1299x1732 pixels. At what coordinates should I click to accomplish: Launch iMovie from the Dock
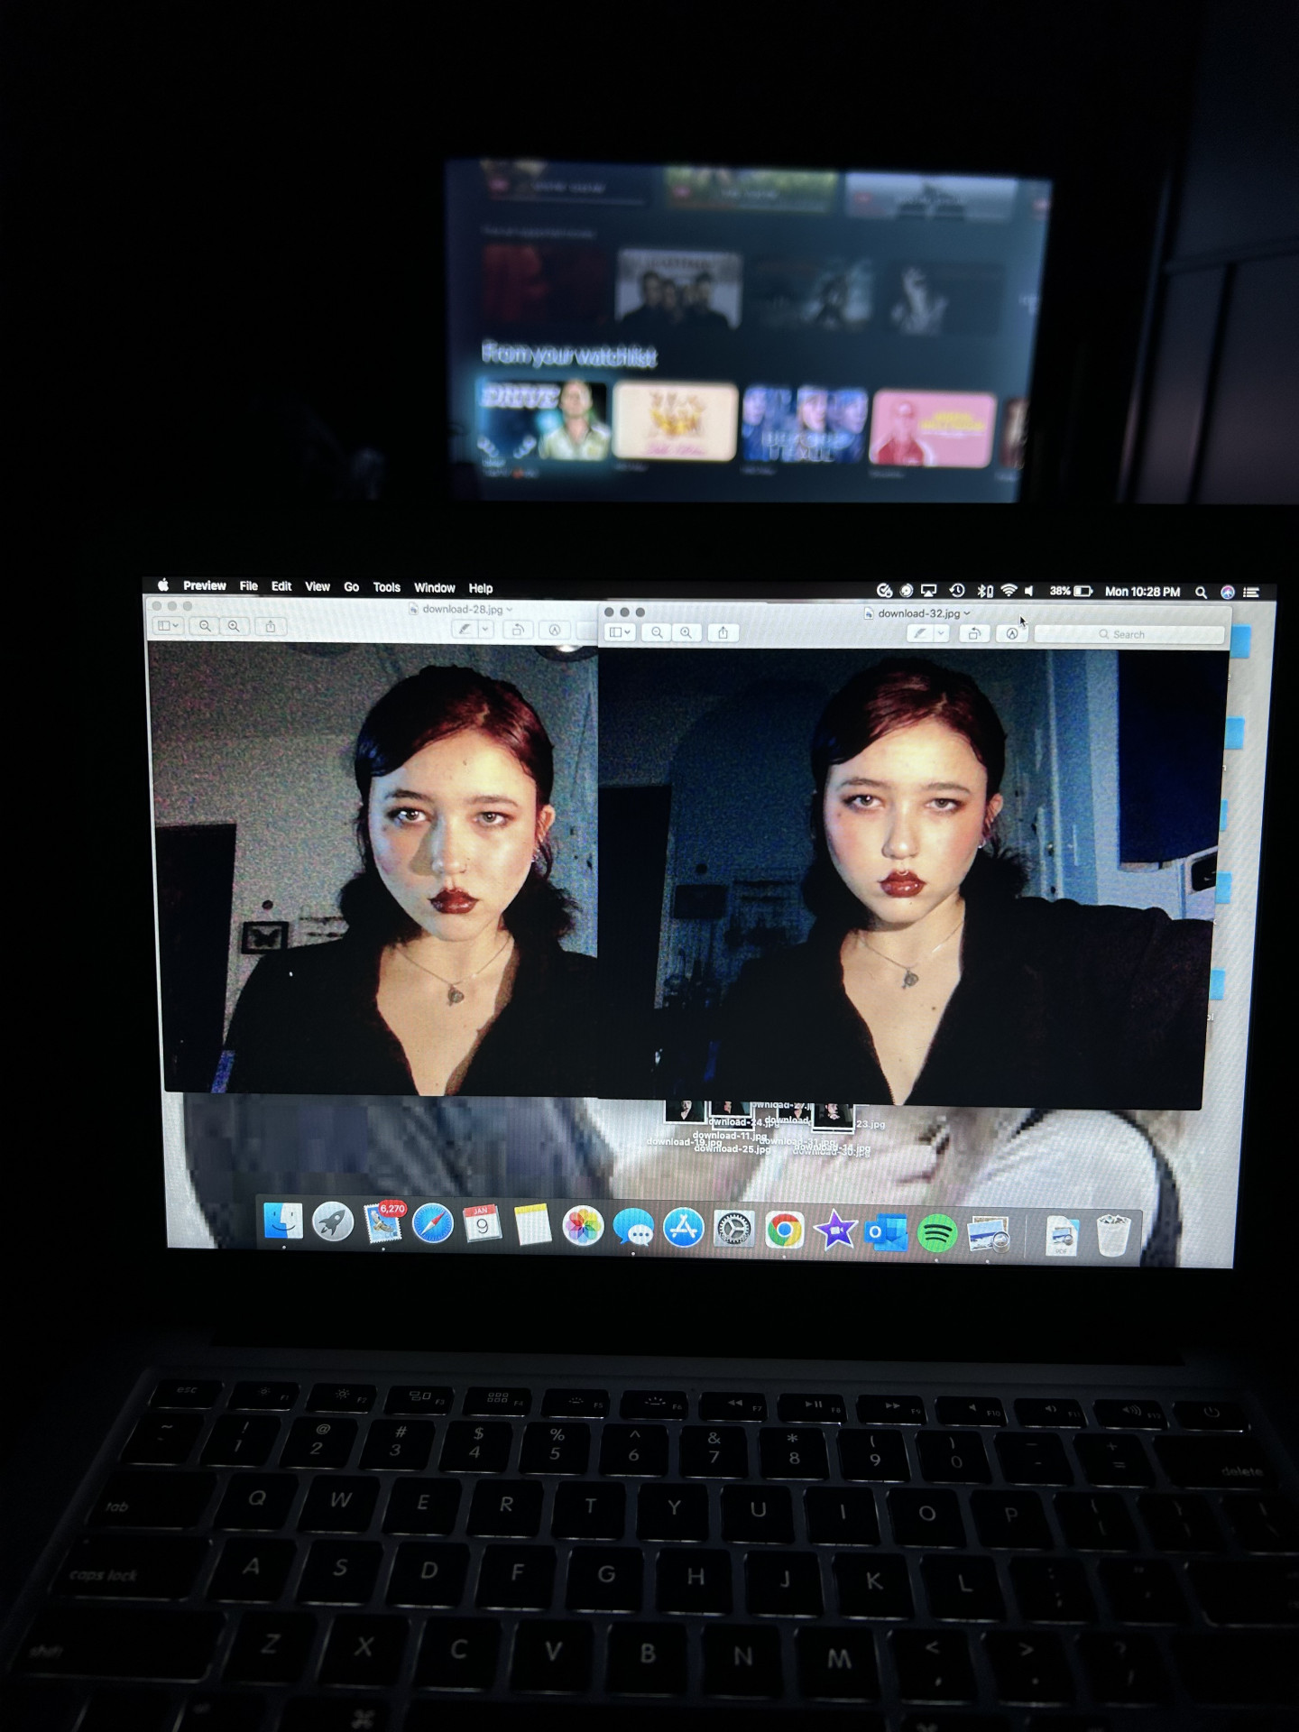click(x=834, y=1230)
